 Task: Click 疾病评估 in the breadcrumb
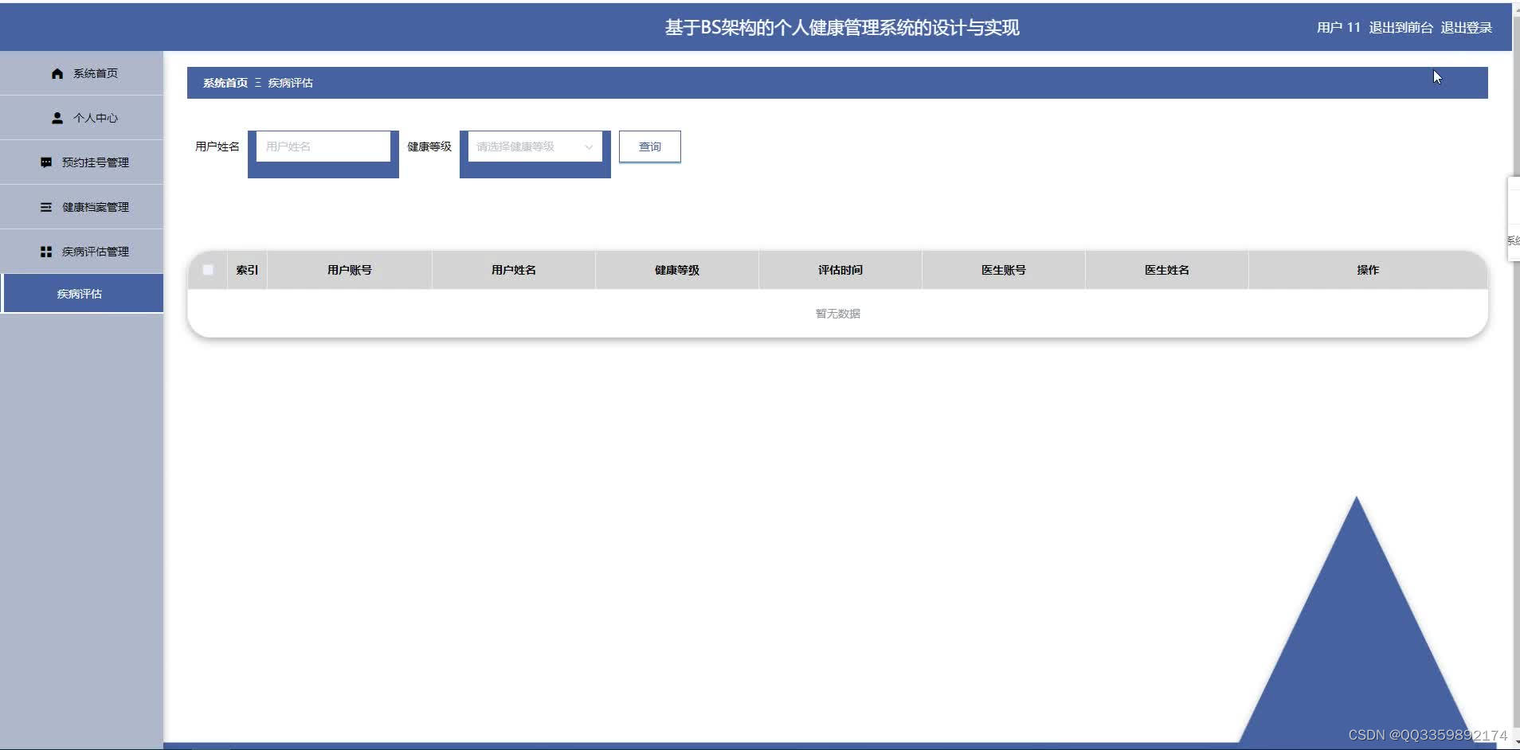pyautogui.click(x=290, y=83)
